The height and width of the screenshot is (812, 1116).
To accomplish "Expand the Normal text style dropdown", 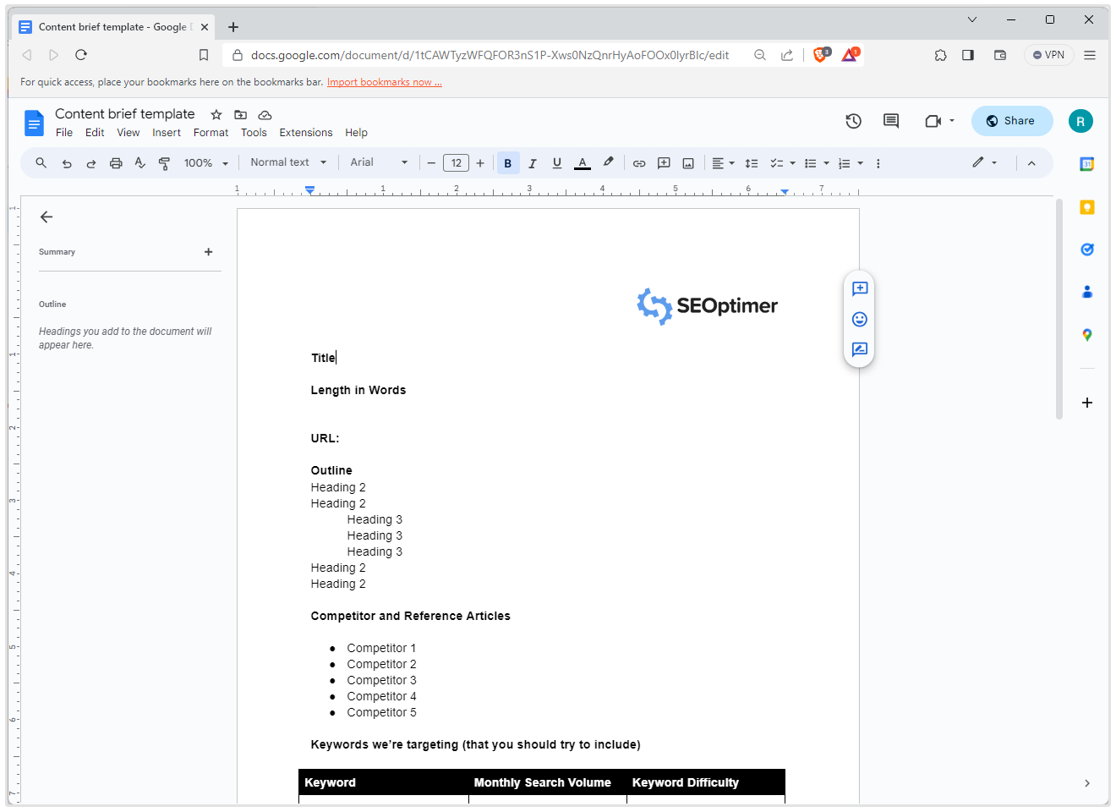I will tap(287, 162).
